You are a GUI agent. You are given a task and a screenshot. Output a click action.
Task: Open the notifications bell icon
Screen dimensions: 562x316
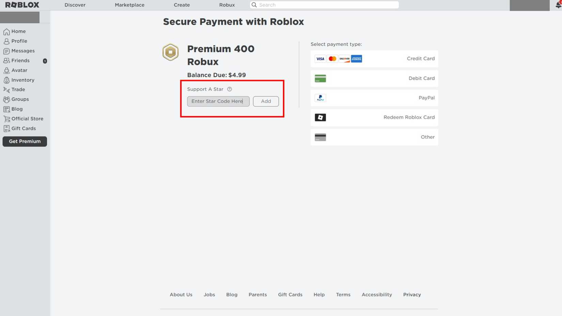[558, 5]
